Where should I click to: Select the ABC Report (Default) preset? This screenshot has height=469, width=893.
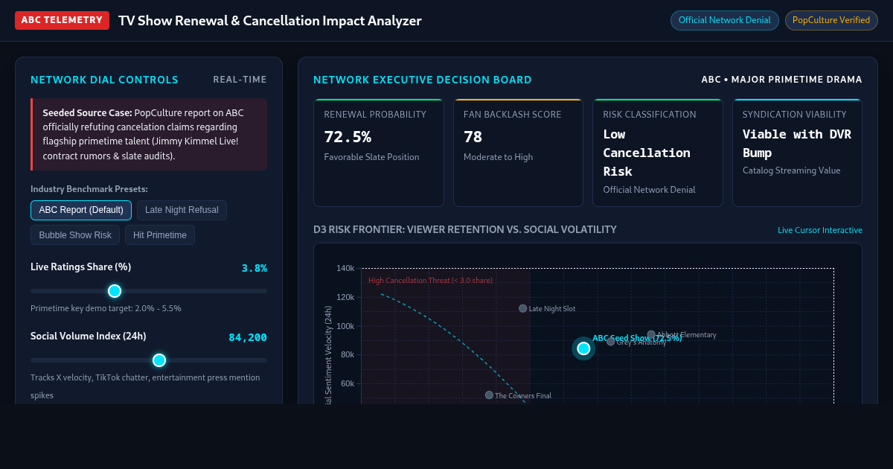(x=81, y=210)
